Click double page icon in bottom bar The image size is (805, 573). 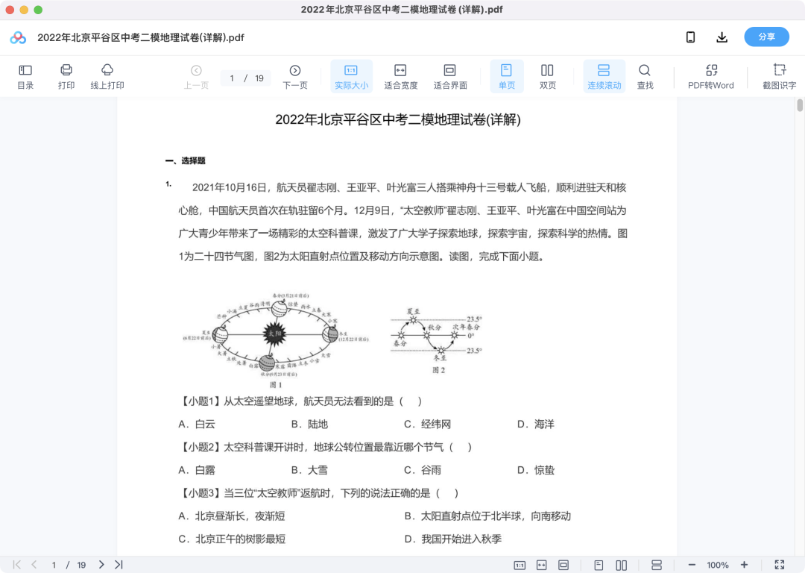click(621, 566)
